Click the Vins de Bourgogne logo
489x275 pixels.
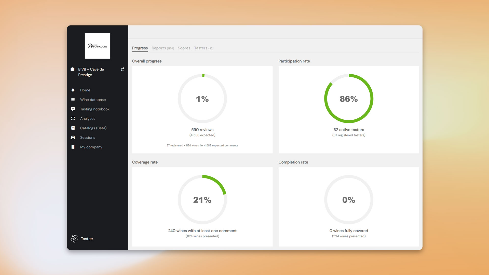(x=98, y=46)
